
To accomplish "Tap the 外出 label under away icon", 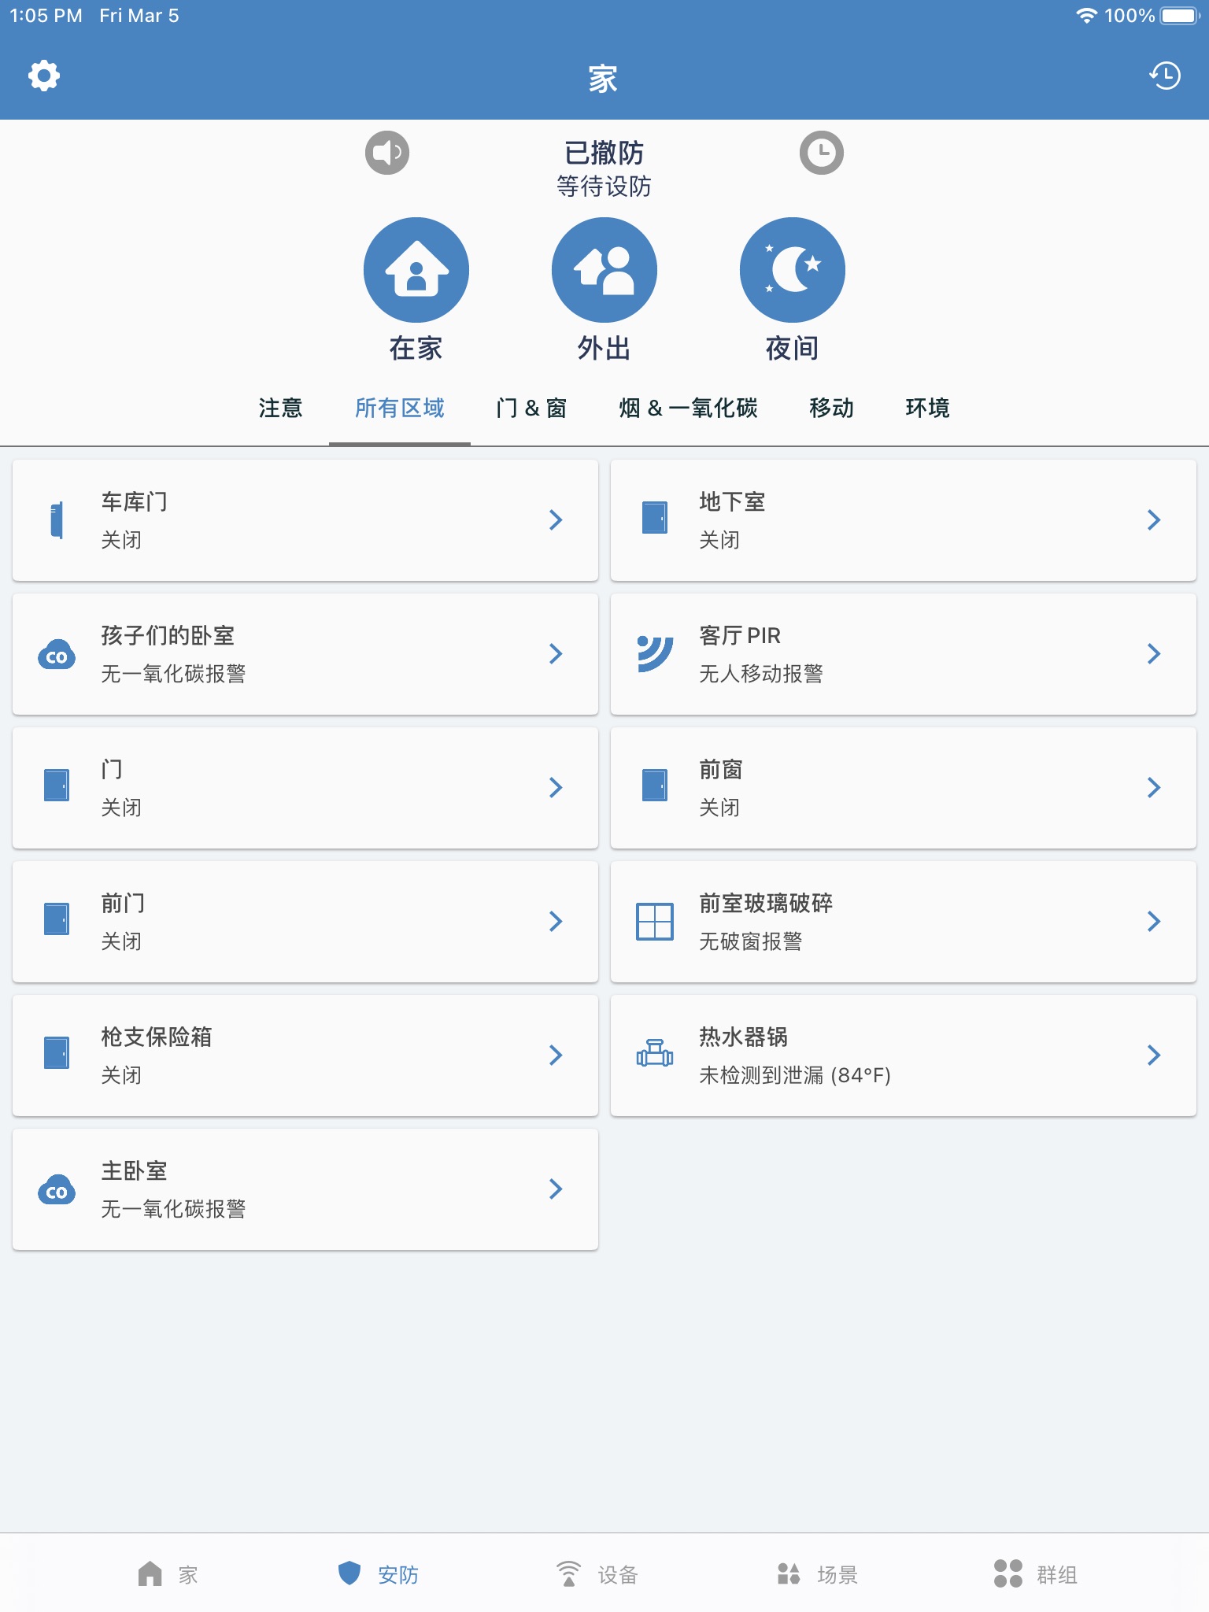I will [604, 348].
